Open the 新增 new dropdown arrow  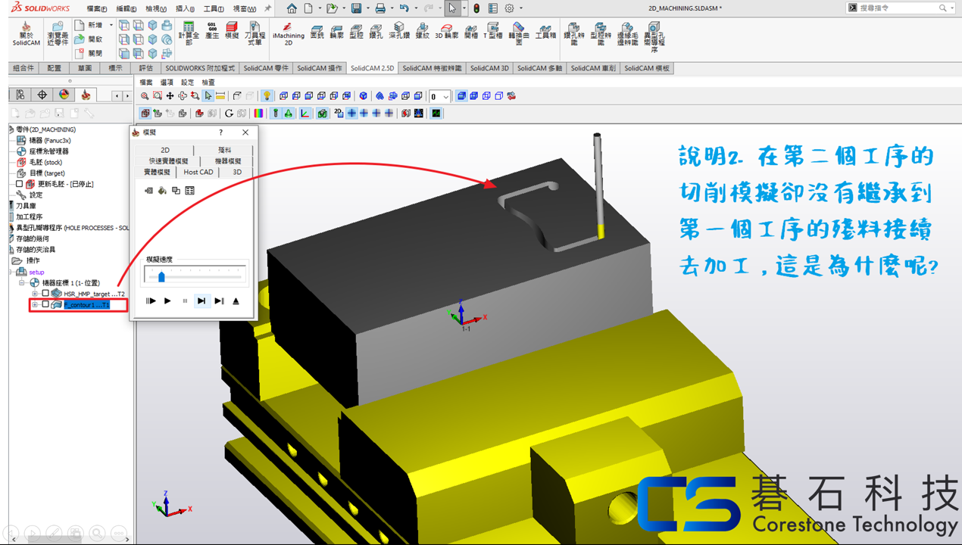[111, 25]
